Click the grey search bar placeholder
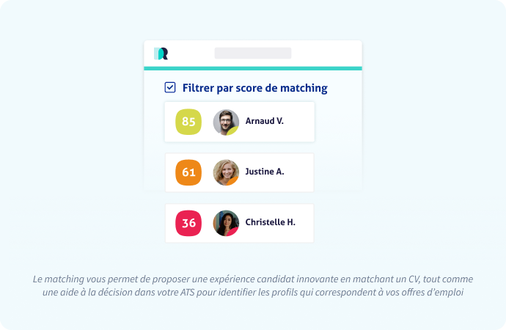The height and width of the screenshot is (330, 506). 253,54
